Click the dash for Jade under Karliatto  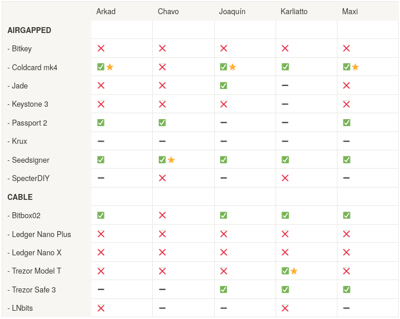point(285,85)
